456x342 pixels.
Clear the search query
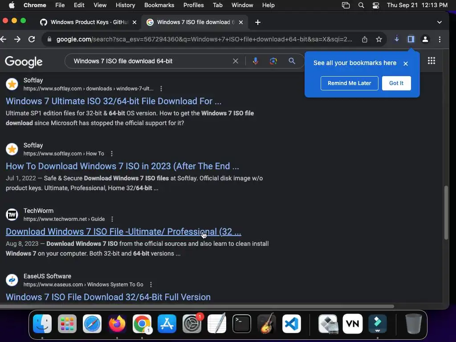pyautogui.click(x=236, y=61)
